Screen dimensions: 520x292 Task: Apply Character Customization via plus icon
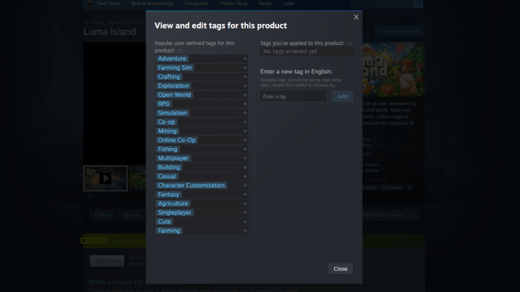click(x=245, y=186)
